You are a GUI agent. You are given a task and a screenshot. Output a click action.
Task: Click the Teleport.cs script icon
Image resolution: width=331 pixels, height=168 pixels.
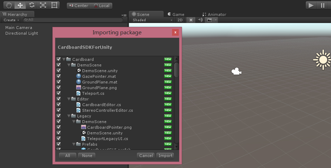click(x=79, y=93)
